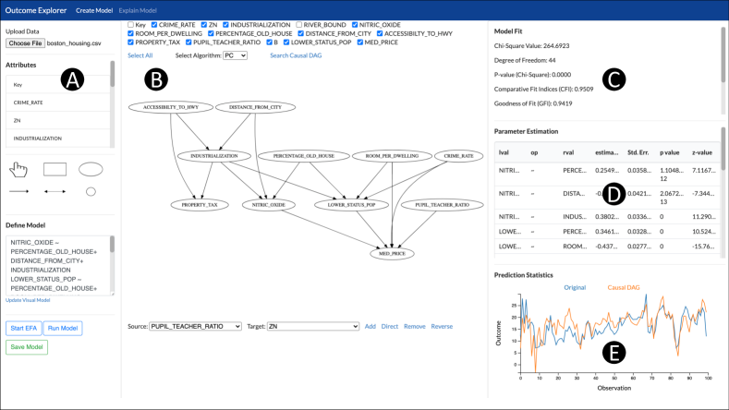Screen dimensions: 729x410
Task: Select the LOWER_STATUS_POP graph node
Action: tap(351, 204)
